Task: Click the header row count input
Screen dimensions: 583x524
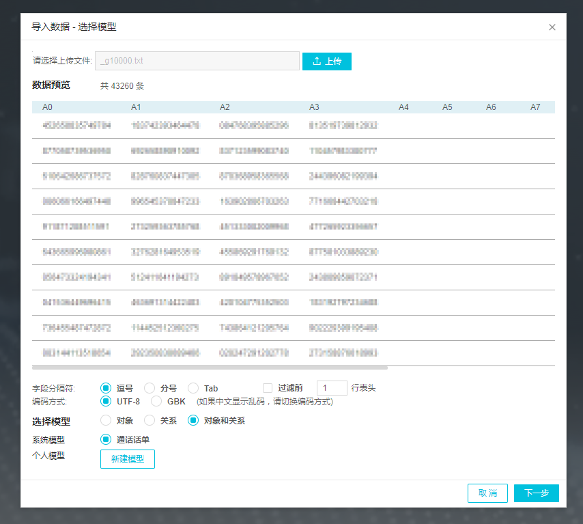Action: pyautogui.click(x=332, y=388)
